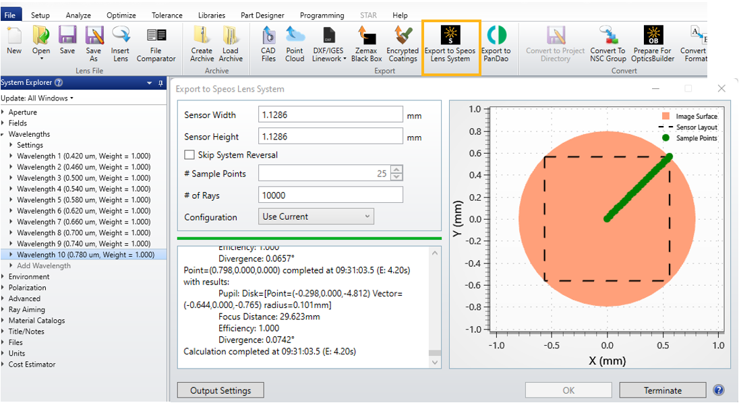Switch to the Analyze tab

click(78, 15)
